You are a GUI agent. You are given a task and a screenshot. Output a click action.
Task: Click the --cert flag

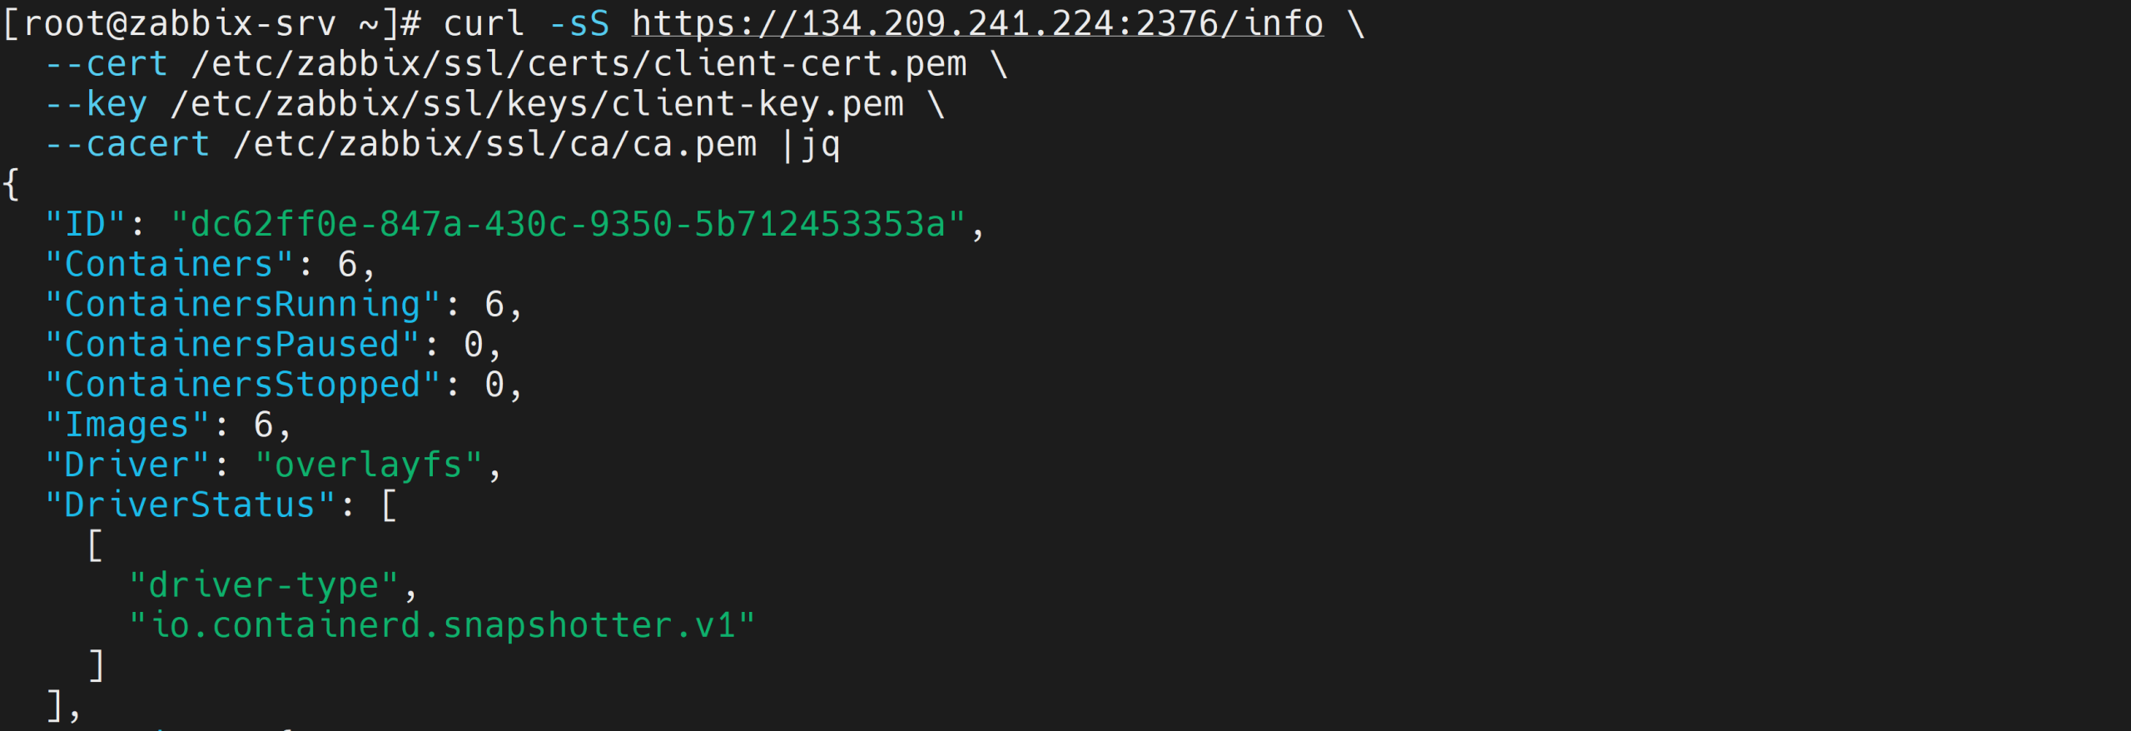pos(107,64)
